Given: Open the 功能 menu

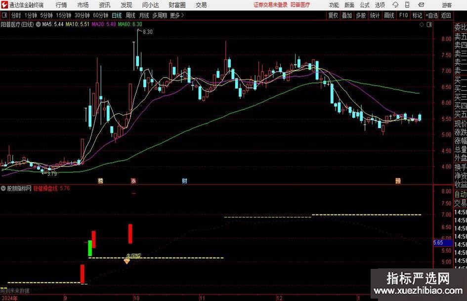Looking at the screenshot, I should [x=334, y=5].
